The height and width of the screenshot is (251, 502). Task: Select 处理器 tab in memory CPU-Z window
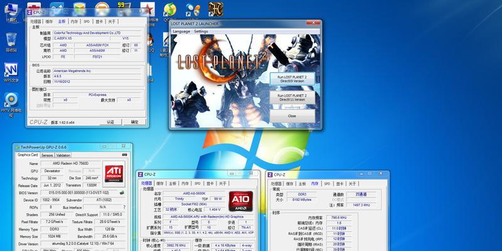pyautogui.click(x=276, y=184)
